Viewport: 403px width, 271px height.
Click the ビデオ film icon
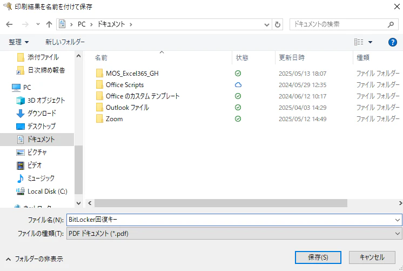tap(21, 166)
